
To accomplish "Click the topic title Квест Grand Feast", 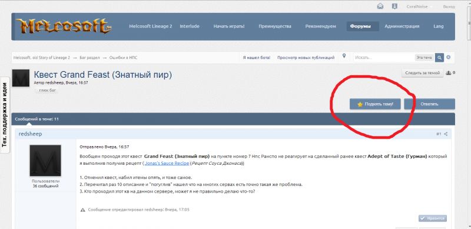I will (x=103, y=75).
